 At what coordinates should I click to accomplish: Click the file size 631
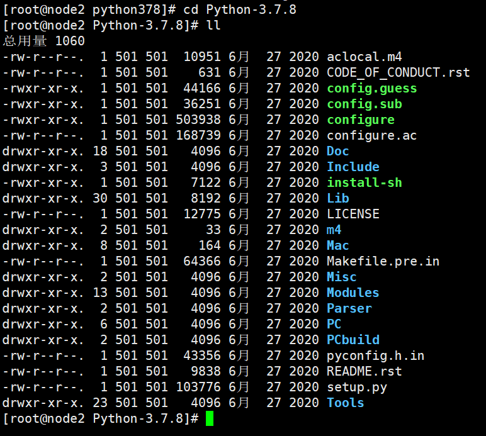click(x=210, y=72)
